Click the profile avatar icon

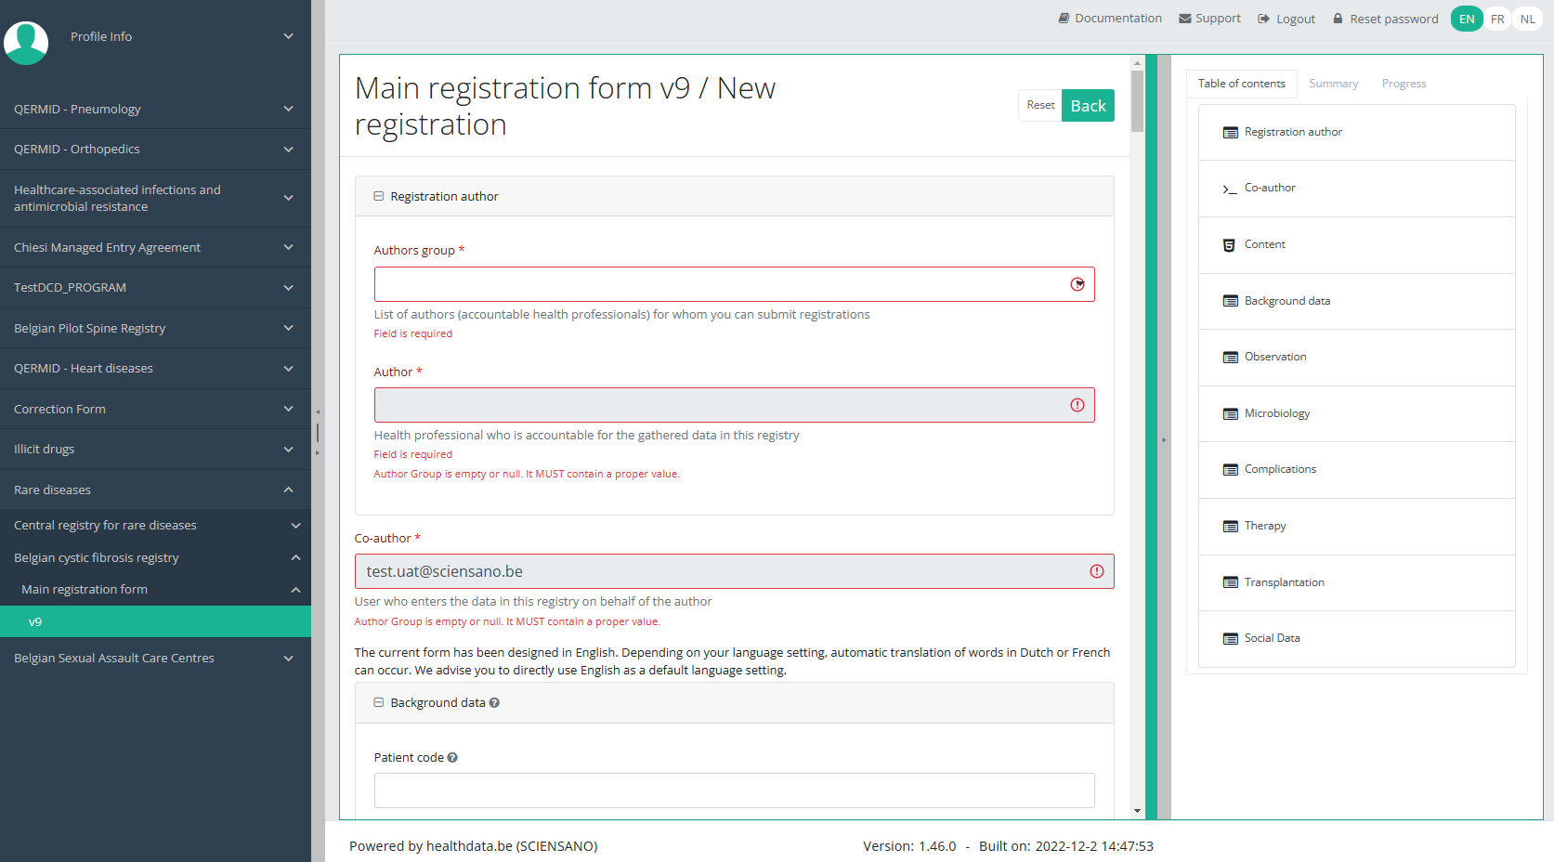(26, 42)
